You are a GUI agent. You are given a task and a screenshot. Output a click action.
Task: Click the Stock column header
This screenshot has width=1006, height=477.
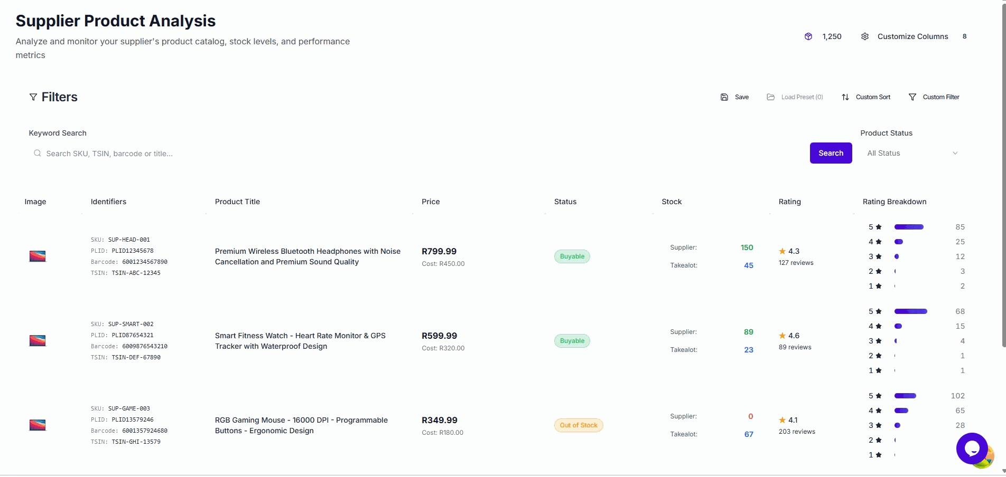click(x=672, y=202)
